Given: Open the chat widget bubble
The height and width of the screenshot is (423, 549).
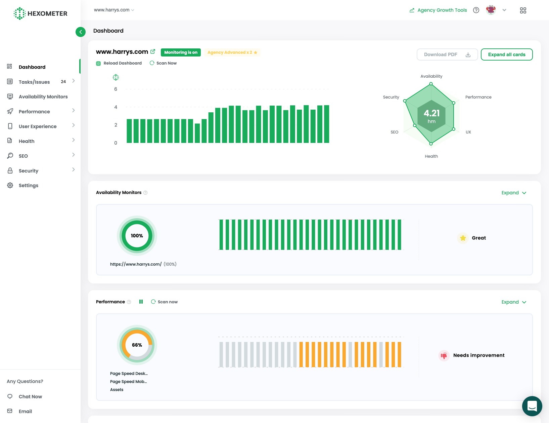Looking at the screenshot, I should [x=532, y=406].
